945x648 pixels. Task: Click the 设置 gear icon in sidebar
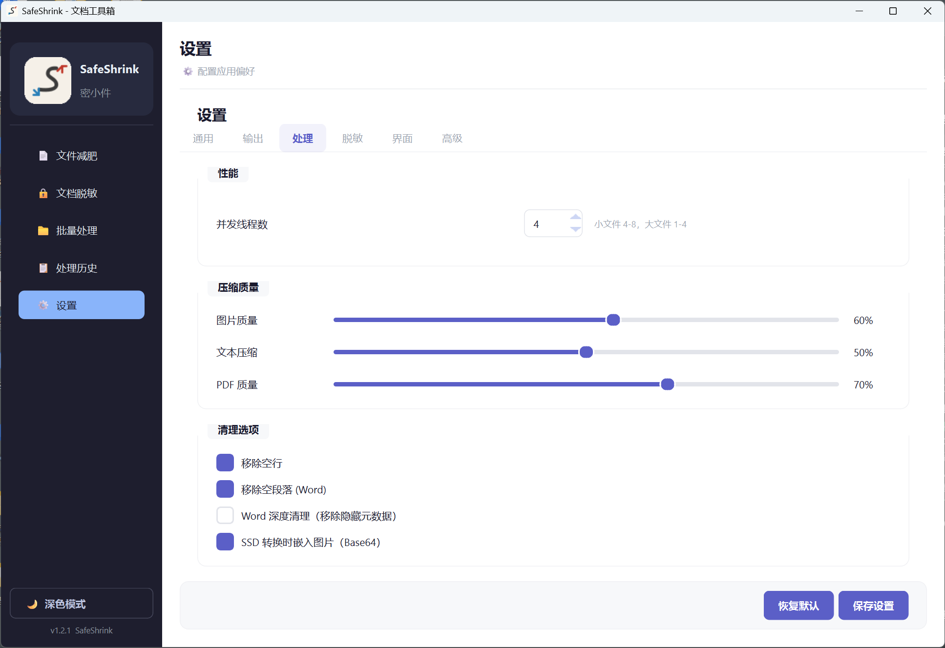pyautogui.click(x=43, y=305)
